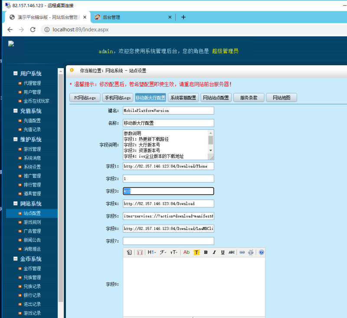Image resolution: width=347 pixels, height=318 pixels.
Task: Open the H1 heading style dropdown
Action: pyautogui.click(x=151, y=252)
